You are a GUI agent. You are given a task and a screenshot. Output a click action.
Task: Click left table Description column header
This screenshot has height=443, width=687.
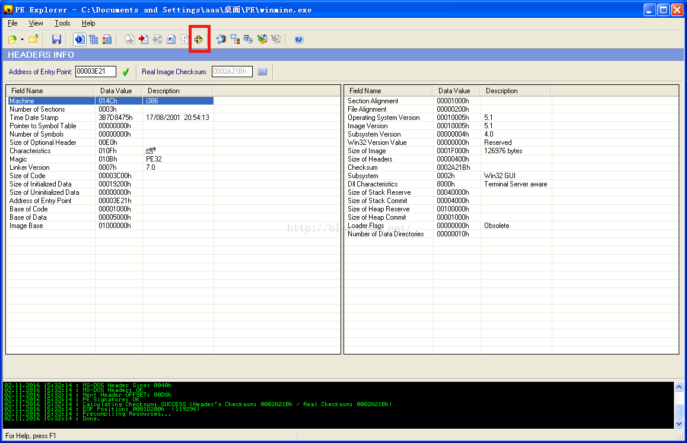[177, 91]
